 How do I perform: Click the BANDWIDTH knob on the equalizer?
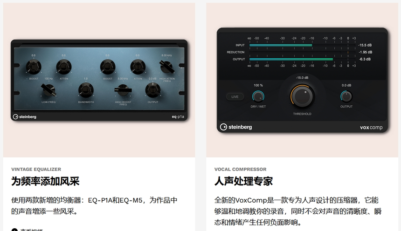click(86, 90)
